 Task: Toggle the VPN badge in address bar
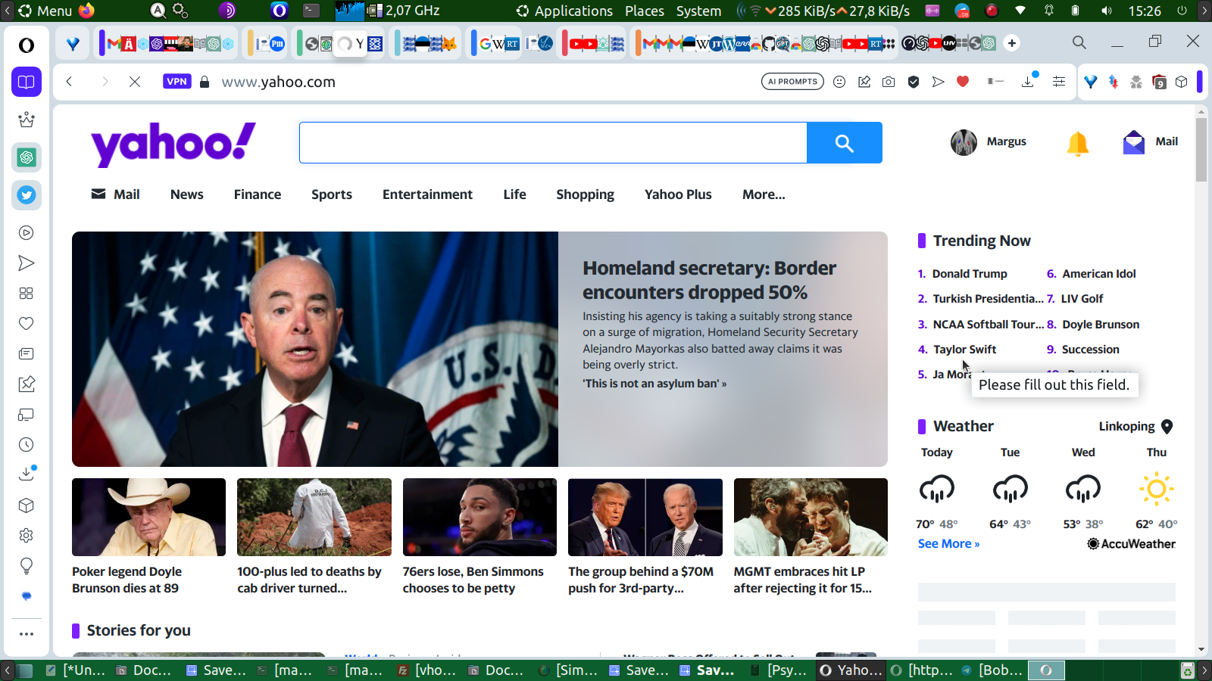click(176, 82)
